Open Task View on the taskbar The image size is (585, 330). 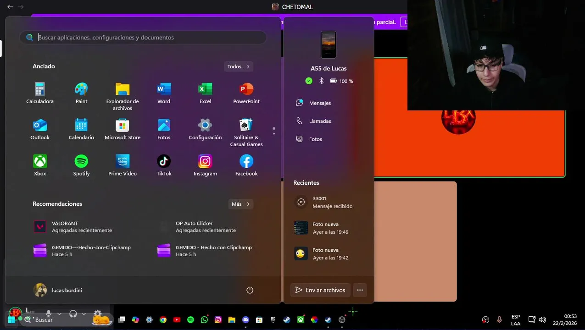(122, 320)
